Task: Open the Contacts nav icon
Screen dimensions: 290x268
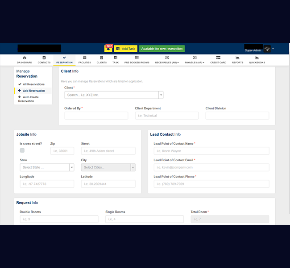Action: tap(44, 58)
